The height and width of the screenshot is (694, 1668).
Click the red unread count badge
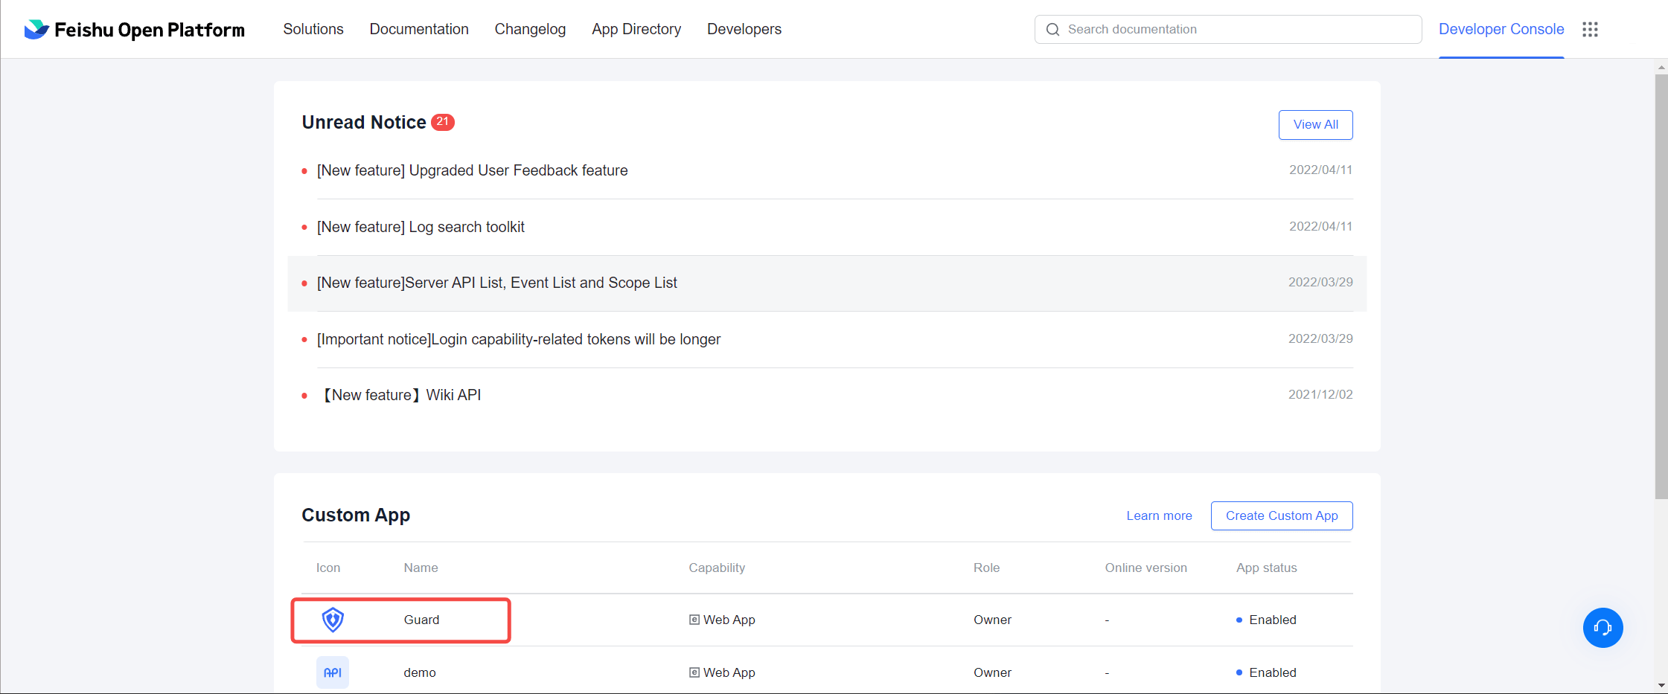coord(443,122)
